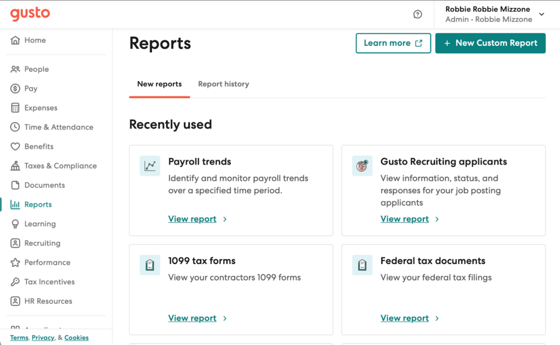Screen dimensions: 560x345
Task: Click the Pay icon in the navigation
Action: pos(14,88)
